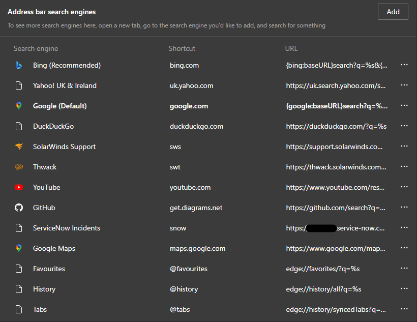This screenshot has height=322, width=417.
Task: Select the Google Maps name
Action: point(54,249)
